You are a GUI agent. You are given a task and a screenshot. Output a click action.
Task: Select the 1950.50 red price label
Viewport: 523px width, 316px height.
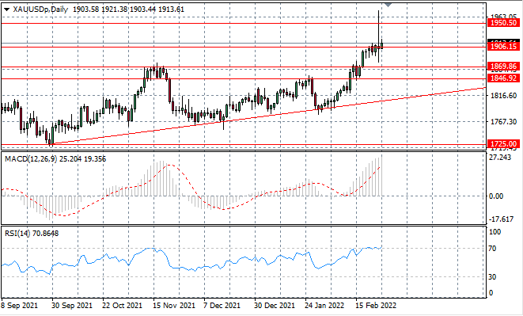click(504, 23)
